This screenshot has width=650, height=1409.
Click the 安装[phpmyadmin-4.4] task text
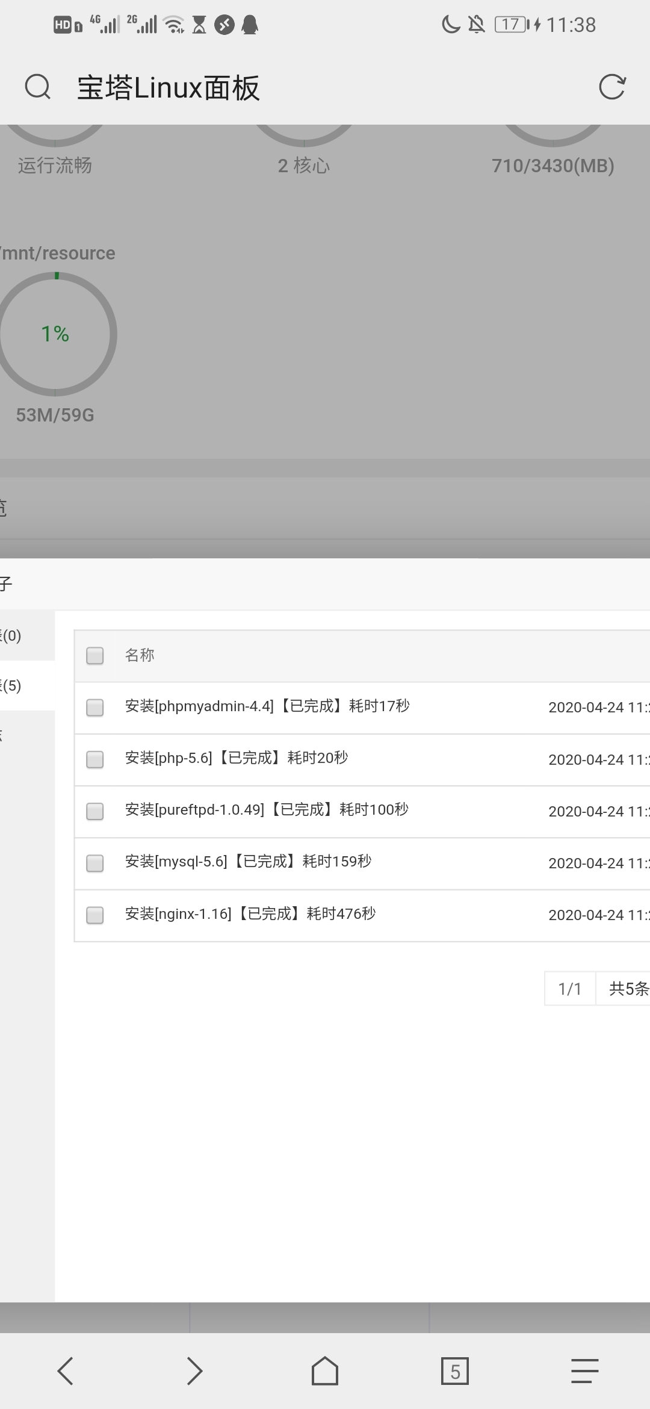point(267,706)
